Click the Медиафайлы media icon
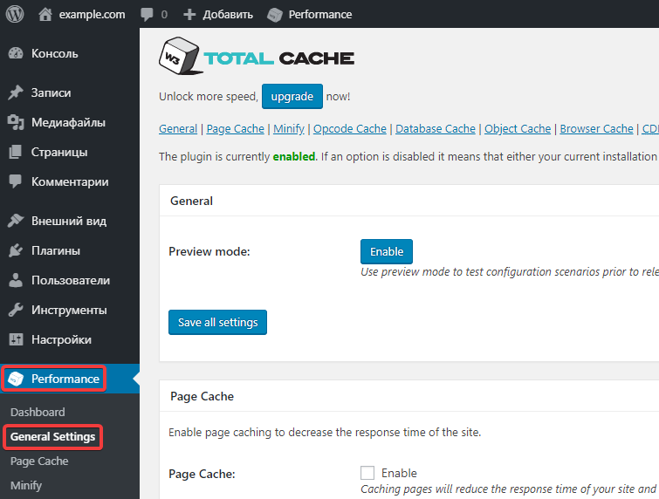The image size is (659, 499). click(16, 122)
